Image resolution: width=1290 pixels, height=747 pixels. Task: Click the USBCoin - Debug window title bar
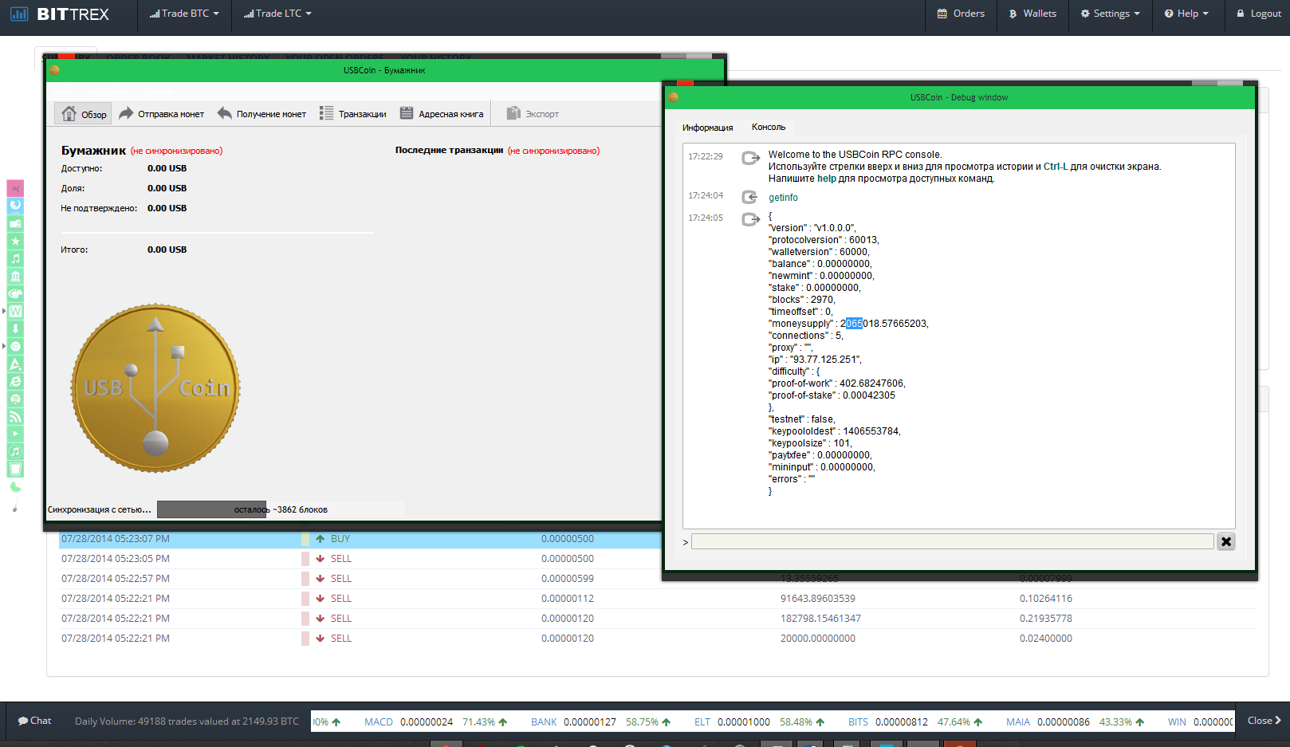pyautogui.click(x=959, y=97)
